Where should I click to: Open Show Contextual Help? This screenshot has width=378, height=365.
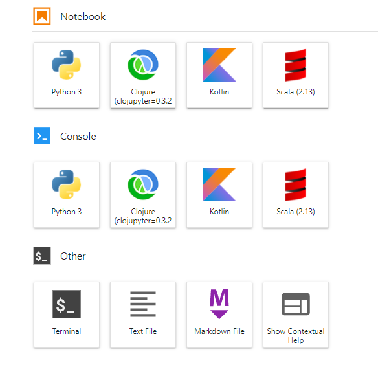click(x=296, y=315)
